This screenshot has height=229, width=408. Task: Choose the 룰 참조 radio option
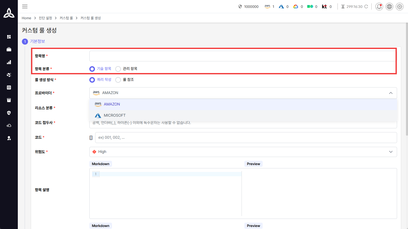(118, 80)
